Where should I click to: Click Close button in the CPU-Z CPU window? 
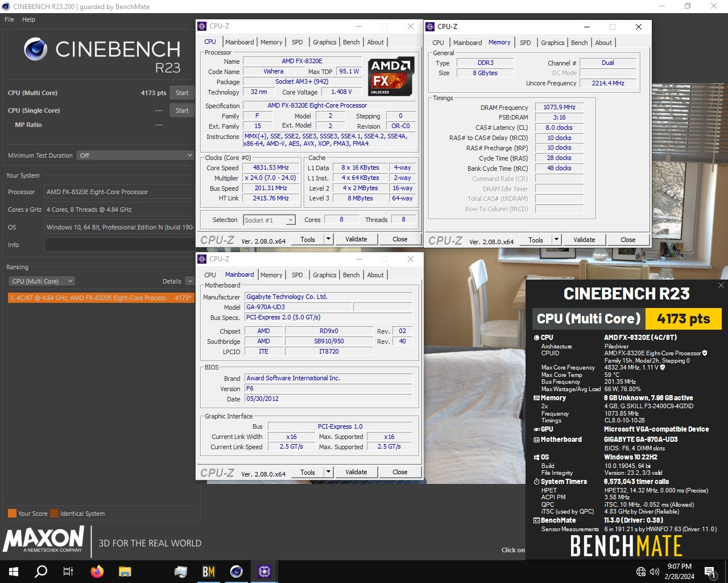[400, 239]
